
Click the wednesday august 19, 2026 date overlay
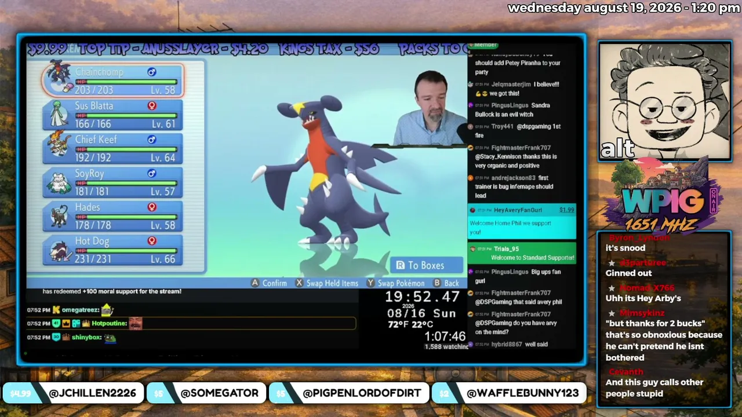(x=624, y=8)
